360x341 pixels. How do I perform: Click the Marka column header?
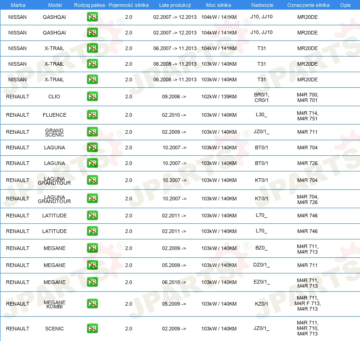17,5
